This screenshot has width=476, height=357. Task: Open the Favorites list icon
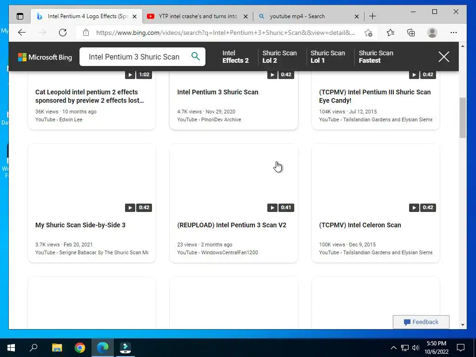click(390, 33)
